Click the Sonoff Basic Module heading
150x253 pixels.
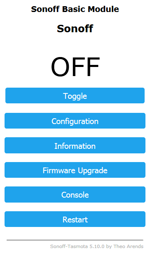pyautogui.click(x=75, y=9)
